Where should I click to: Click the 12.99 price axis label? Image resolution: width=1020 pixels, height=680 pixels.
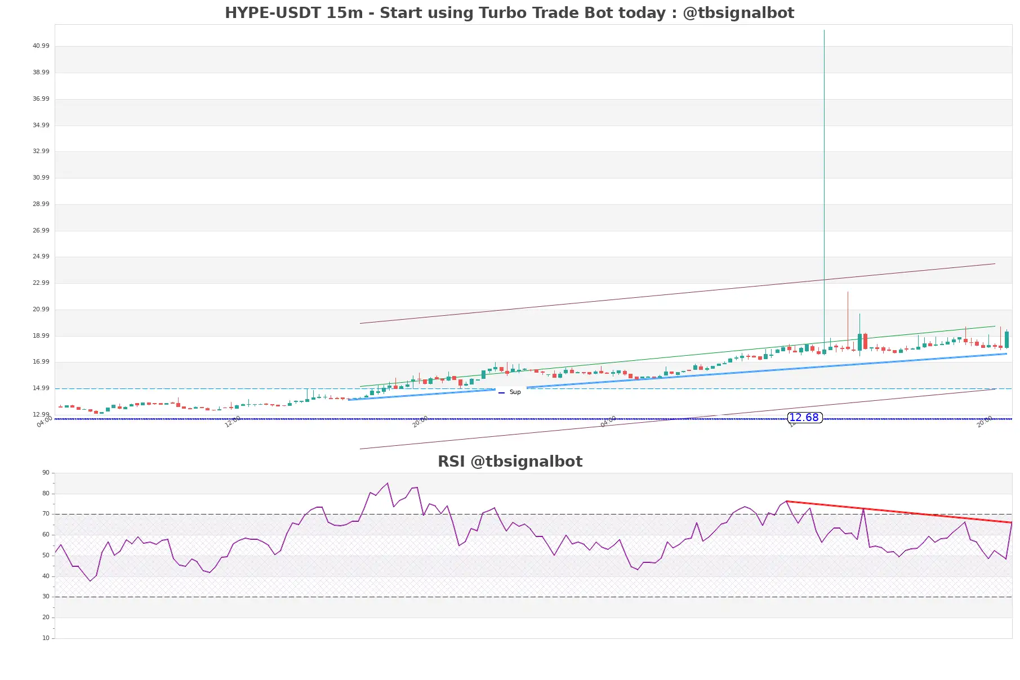point(41,415)
